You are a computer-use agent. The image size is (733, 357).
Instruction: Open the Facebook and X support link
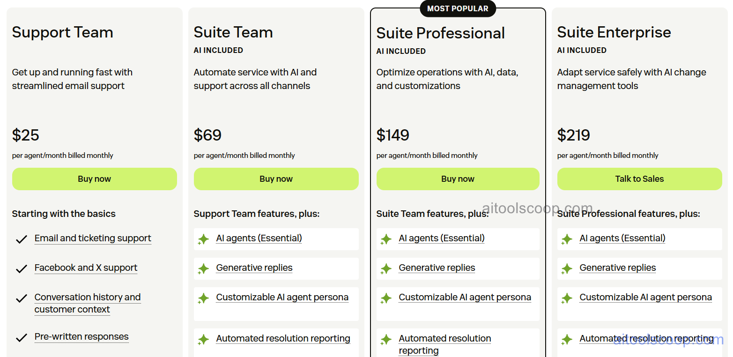(86, 268)
